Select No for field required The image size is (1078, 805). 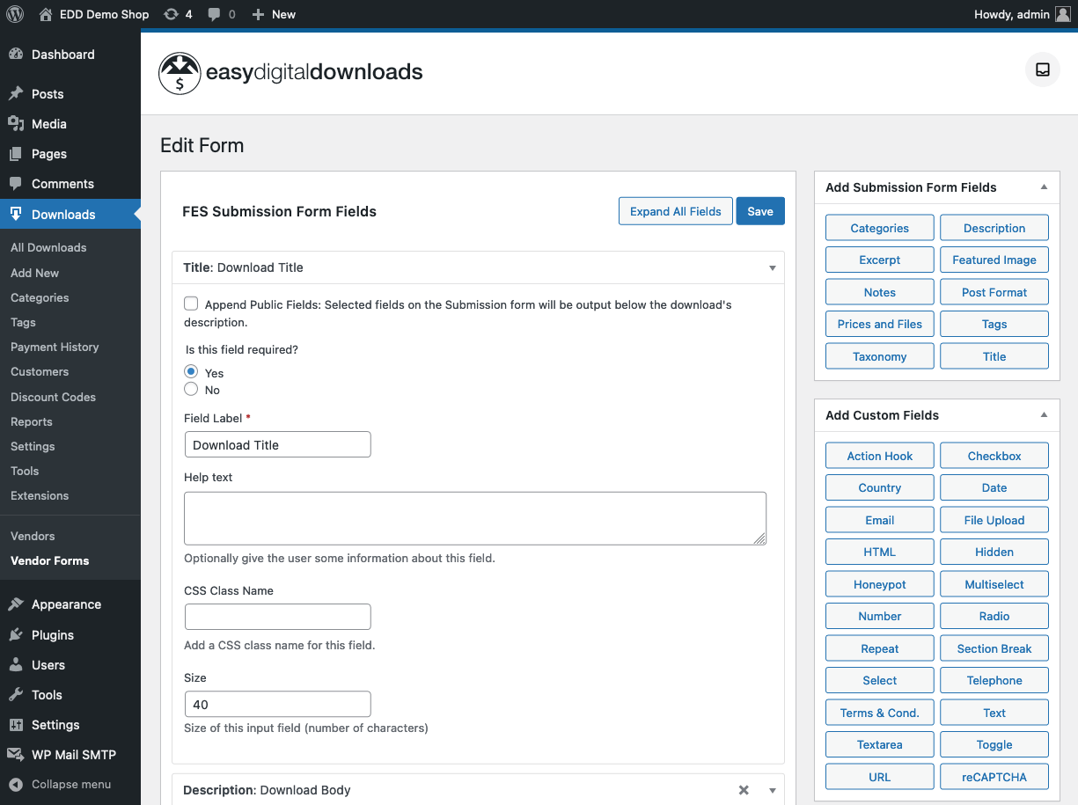(x=191, y=389)
